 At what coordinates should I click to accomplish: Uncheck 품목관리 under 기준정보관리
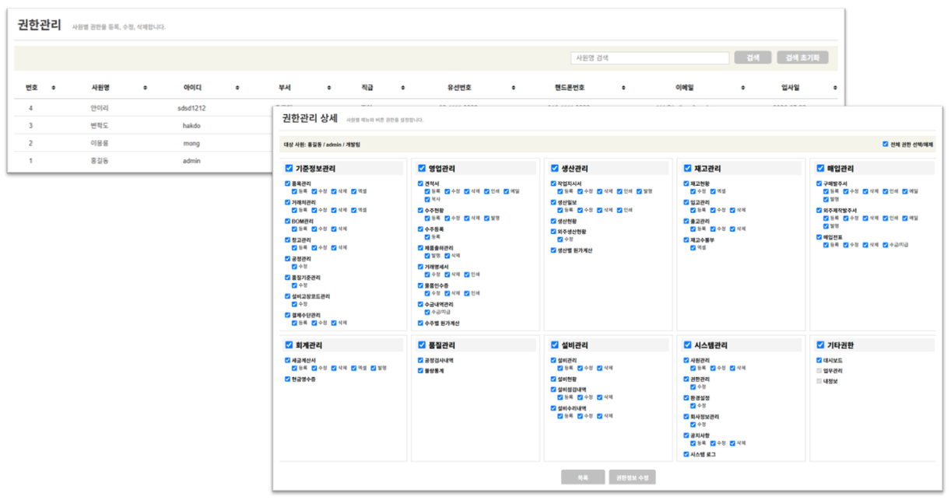288,184
